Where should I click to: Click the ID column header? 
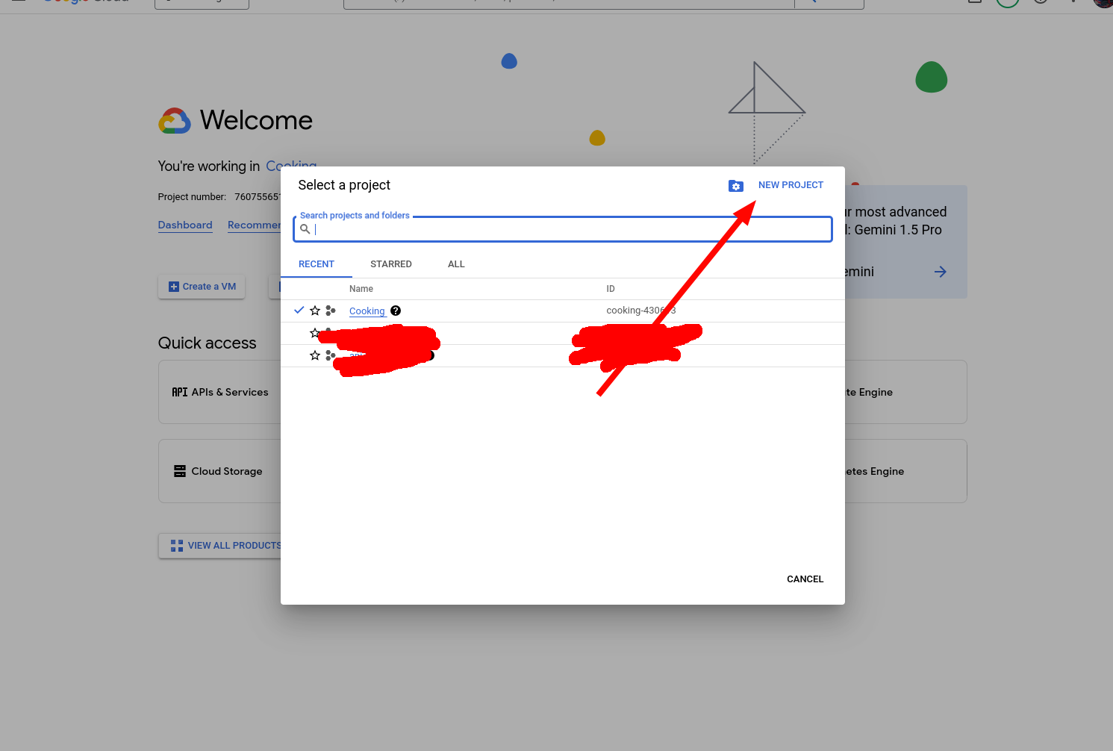[611, 289]
